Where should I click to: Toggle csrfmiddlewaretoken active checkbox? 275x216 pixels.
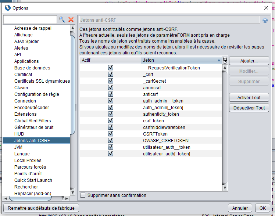(111, 127)
